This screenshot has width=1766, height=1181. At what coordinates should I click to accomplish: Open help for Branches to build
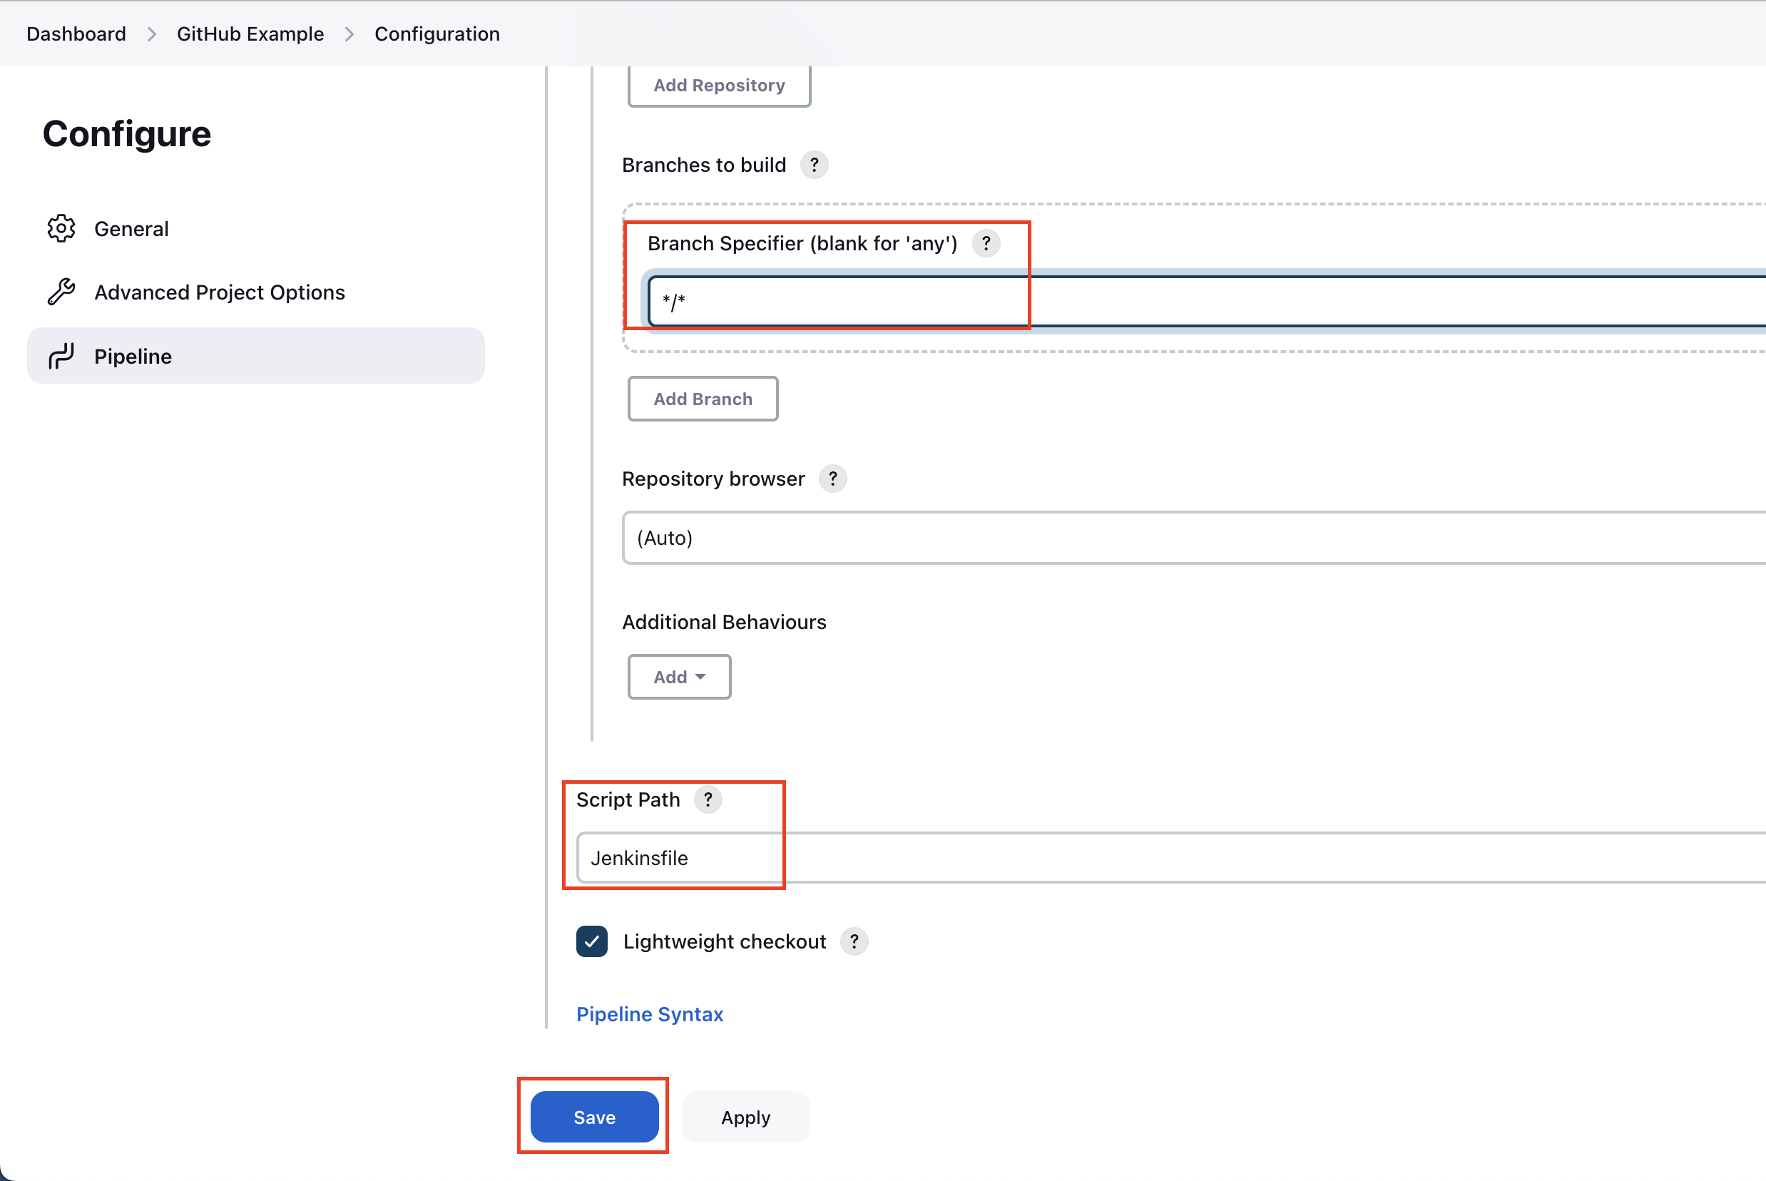coord(814,164)
